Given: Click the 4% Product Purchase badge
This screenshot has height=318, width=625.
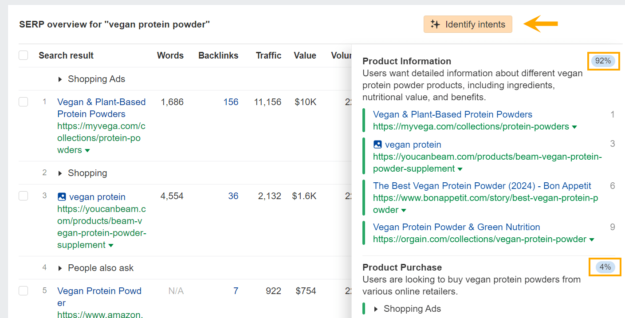Looking at the screenshot, I should pos(605,267).
